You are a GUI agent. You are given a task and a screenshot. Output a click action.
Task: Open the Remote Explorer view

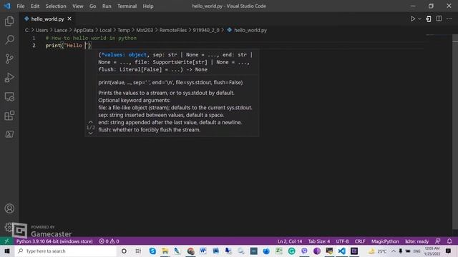pos(9,96)
